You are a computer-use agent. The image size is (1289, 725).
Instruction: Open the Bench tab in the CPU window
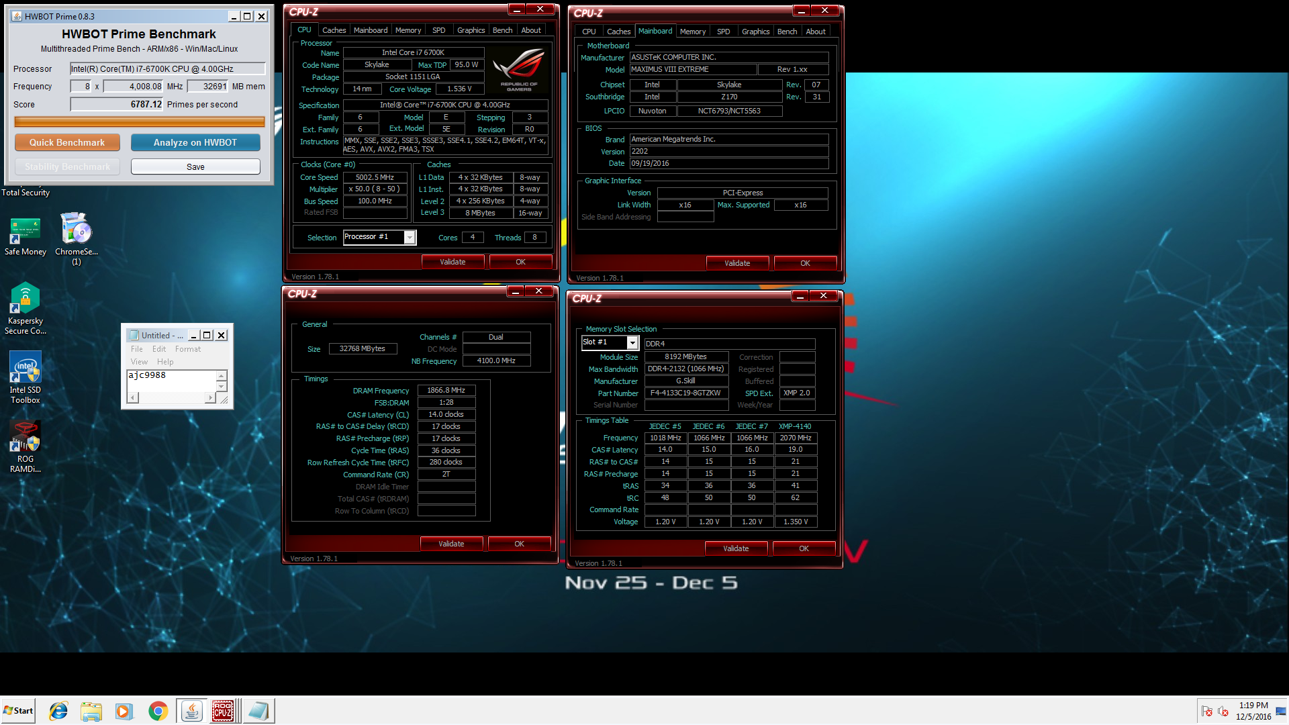coord(502,30)
